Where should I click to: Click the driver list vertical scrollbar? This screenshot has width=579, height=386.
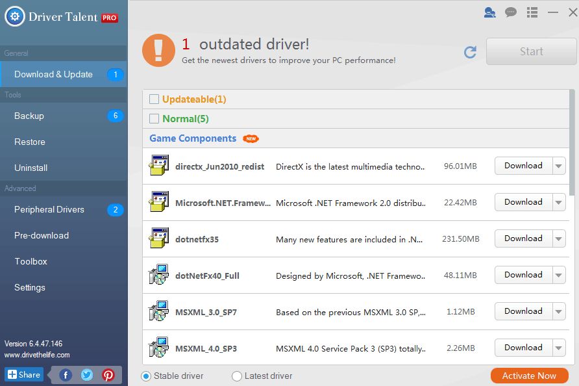[572, 143]
